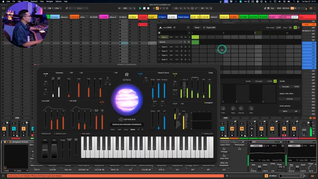Adjust the Delay LPF green slider

[x=210, y=89]
